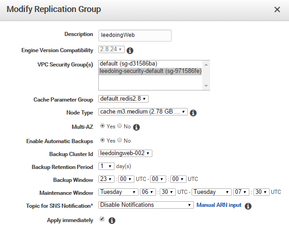Open Backup Window start hour 23 dropdown
Viewport: 289px width, 229px height.
coord(106,179)
